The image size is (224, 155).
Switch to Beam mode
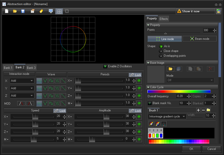[x=199, y=39]
